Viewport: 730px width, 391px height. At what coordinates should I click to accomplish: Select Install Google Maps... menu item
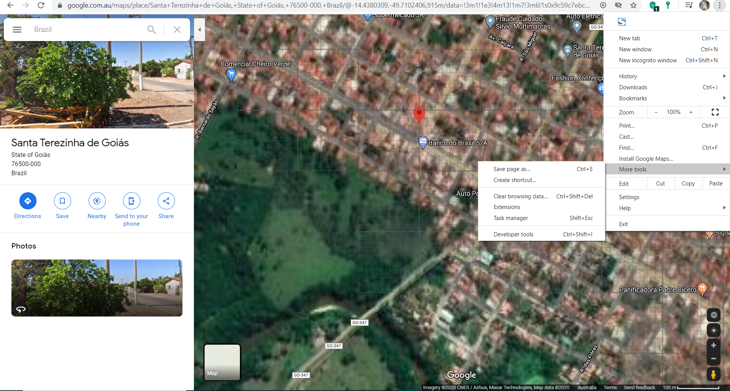[667, 159]
